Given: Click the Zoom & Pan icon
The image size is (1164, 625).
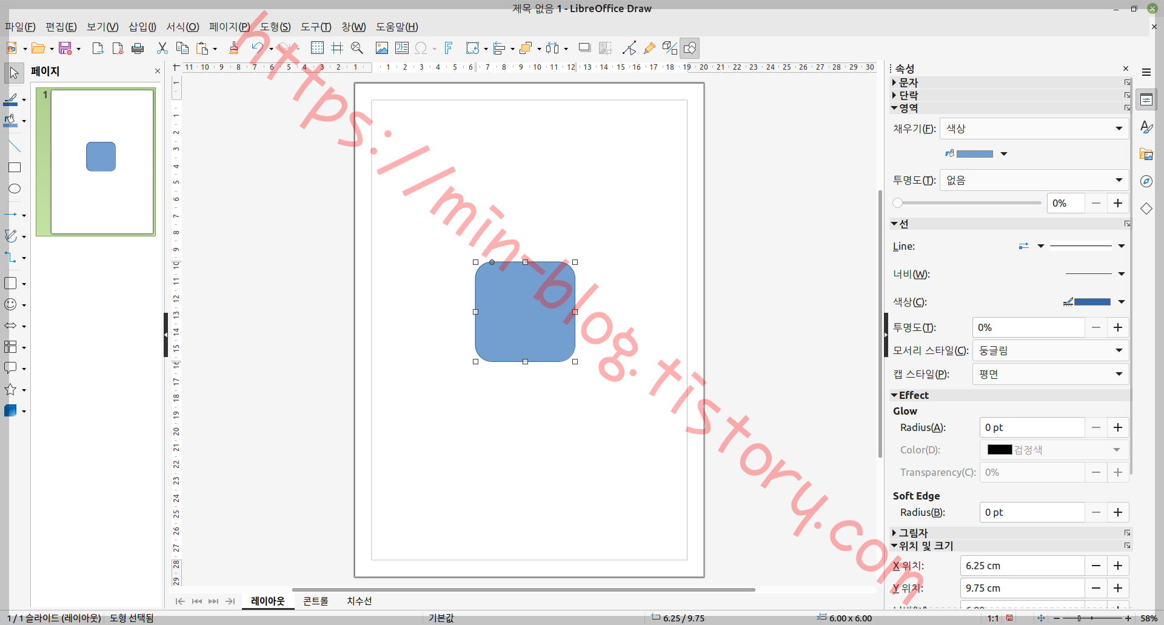Looking at the screenshot, I should coord(357,48).
